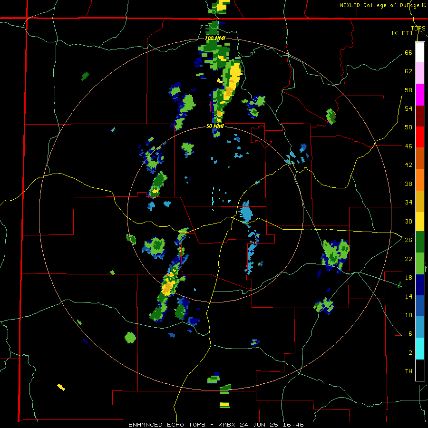Click the cyan legend swatch
This screenshot has width=428, height=428.
(420, 349)
